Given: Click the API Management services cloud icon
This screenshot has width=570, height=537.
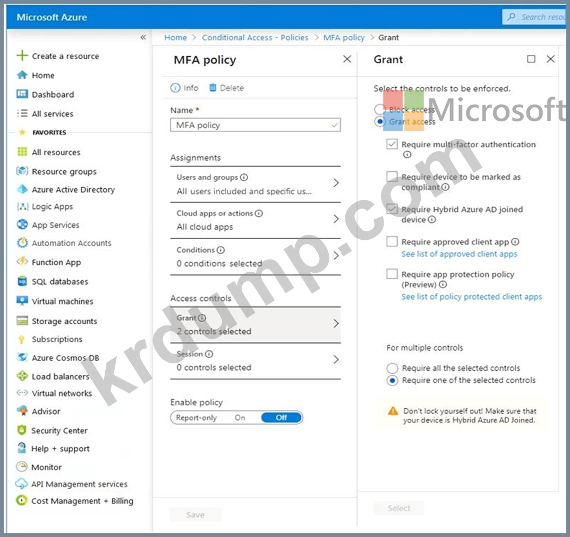Looking at the screenshot, I should point(21,483).
